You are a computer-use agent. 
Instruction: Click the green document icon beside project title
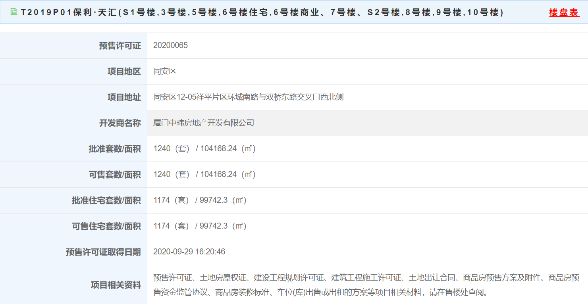click(14, 12)
